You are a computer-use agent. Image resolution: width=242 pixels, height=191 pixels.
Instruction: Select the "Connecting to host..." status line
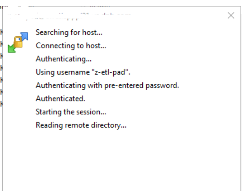(x=71, y=46)
